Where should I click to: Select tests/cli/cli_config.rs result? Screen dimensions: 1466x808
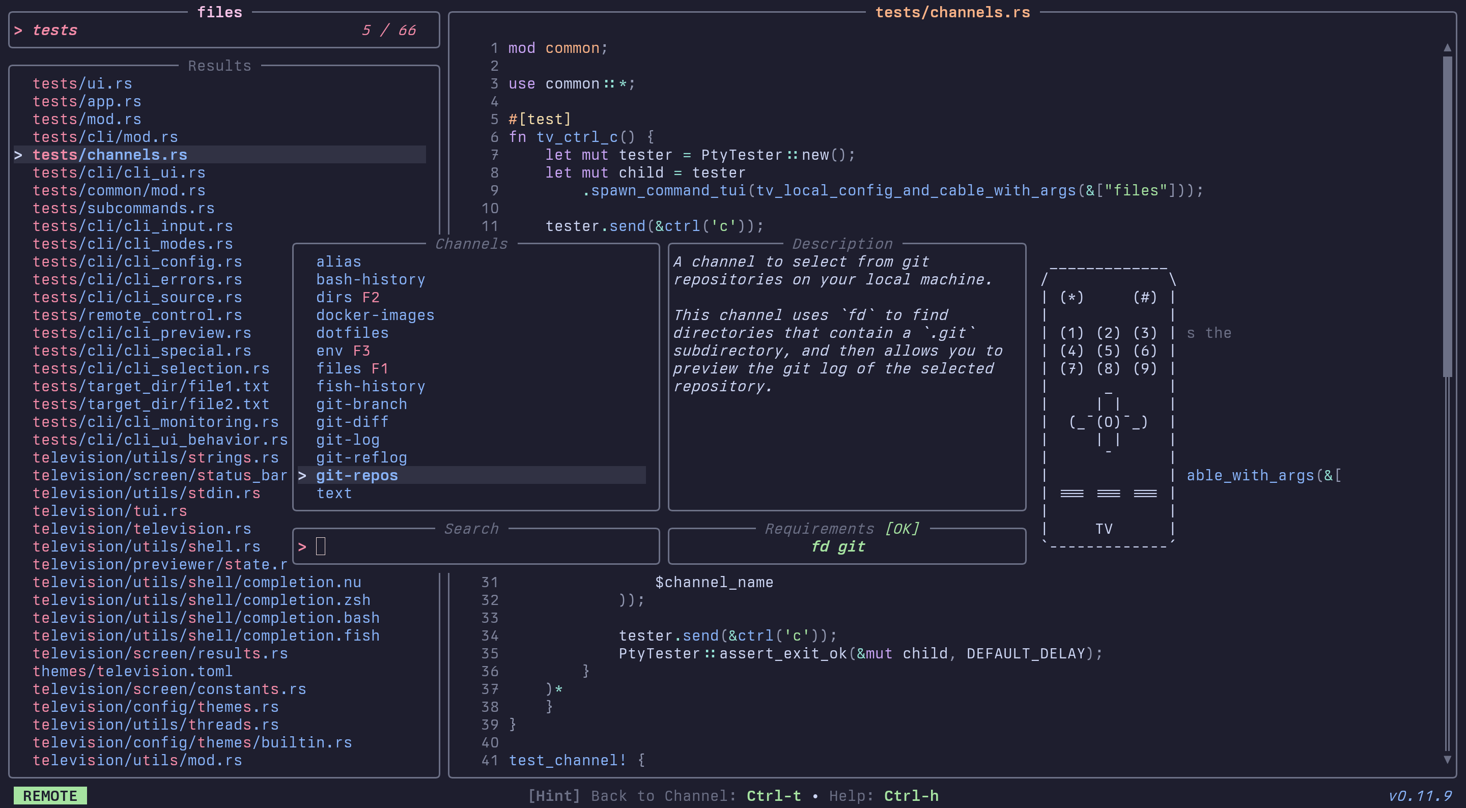pos(137,262)
